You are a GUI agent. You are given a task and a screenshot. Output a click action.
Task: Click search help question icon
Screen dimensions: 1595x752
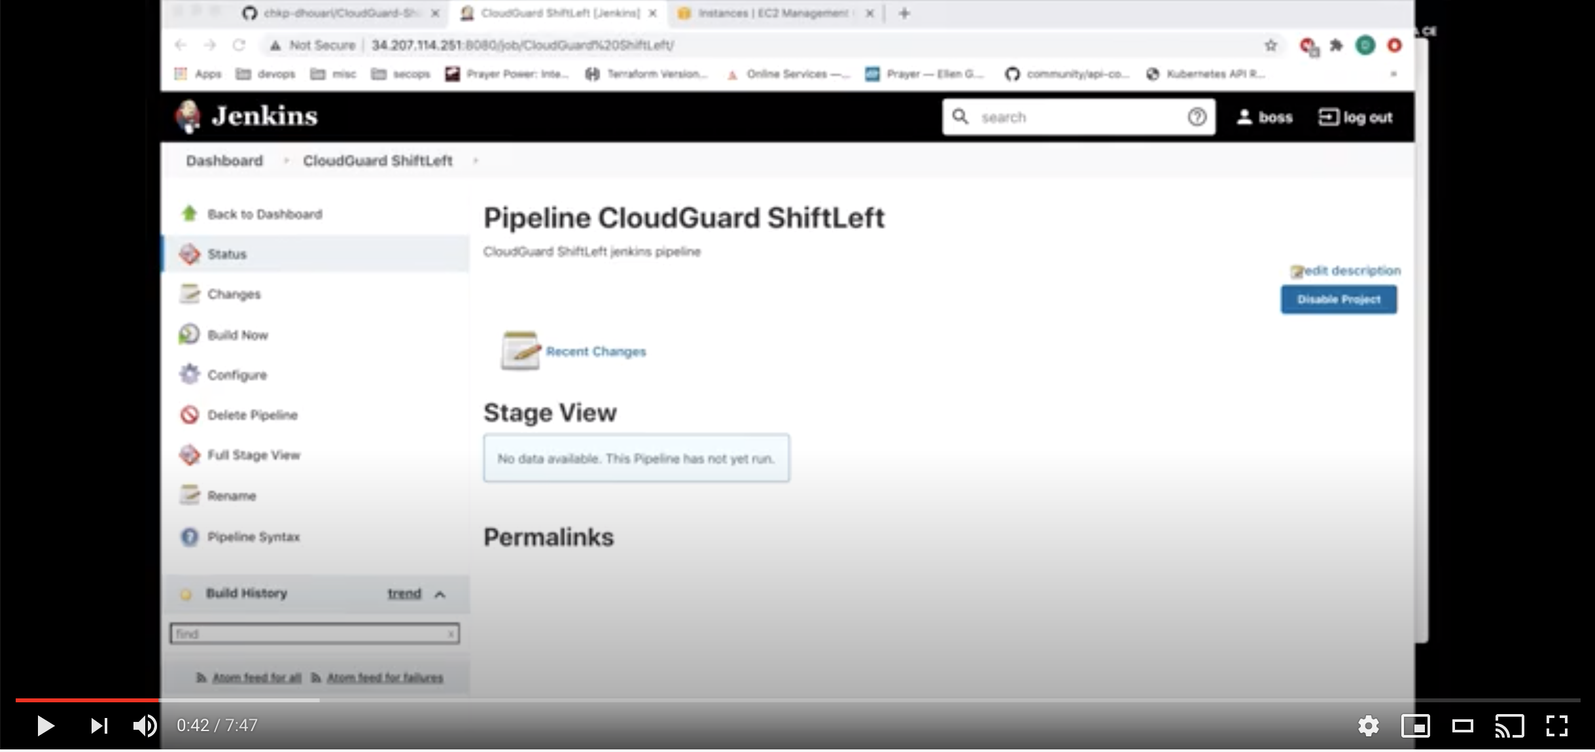[1197, 117]
